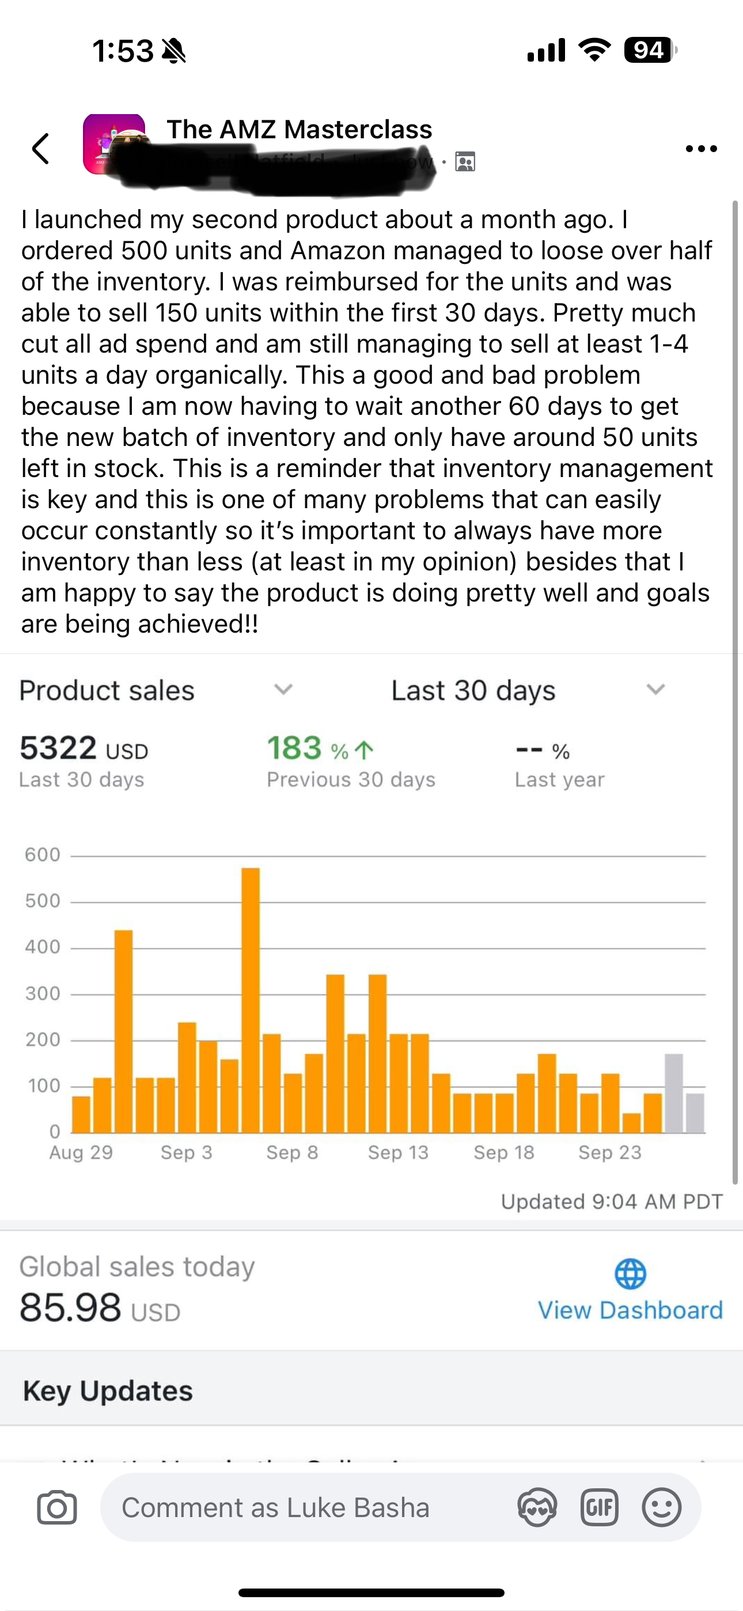Open the three-dot post options menu

701,149
